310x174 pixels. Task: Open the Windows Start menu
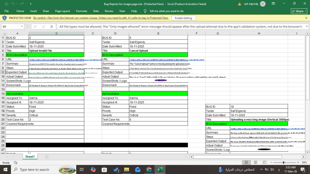[x=5, y=169]
